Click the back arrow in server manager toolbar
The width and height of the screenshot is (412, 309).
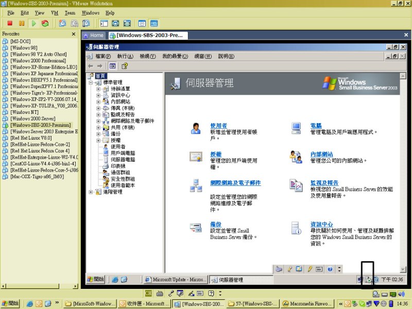tap(91, 66)
